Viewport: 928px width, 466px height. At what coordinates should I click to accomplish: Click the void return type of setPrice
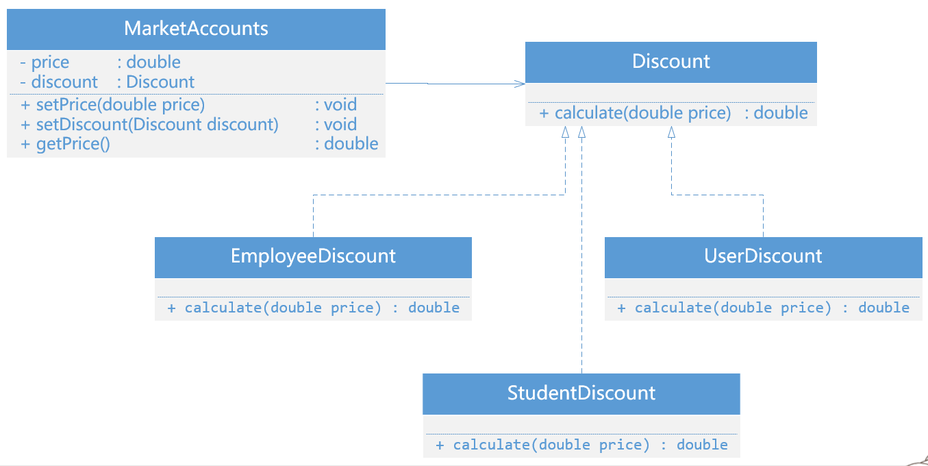pyautogui.click(x=336, y=105)
